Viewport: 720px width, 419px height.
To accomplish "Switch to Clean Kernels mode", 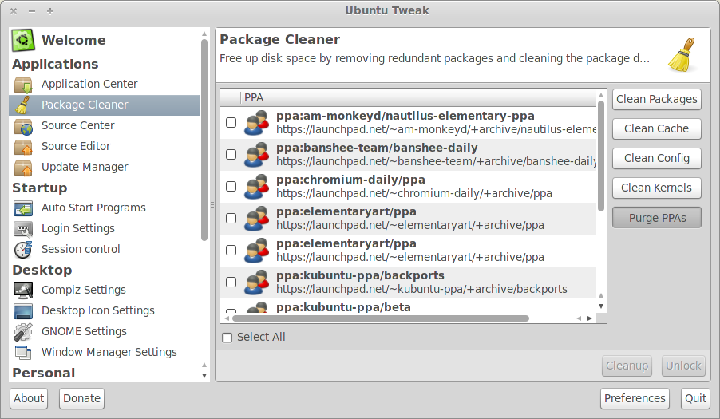I will coord(656,188).
